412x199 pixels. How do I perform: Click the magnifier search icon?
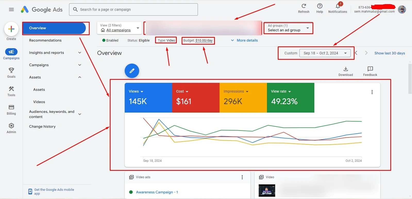pos(75,9)
